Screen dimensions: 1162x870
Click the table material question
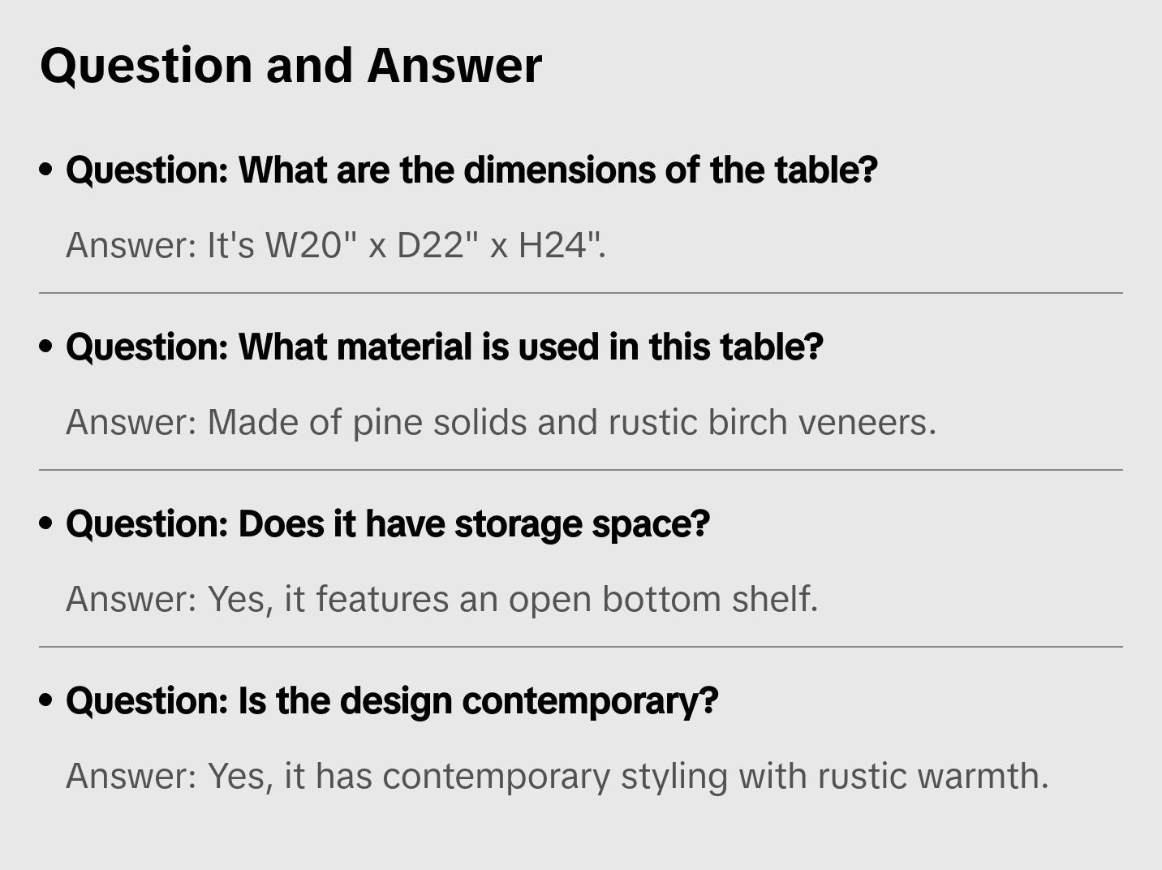[x=444, y=347]
